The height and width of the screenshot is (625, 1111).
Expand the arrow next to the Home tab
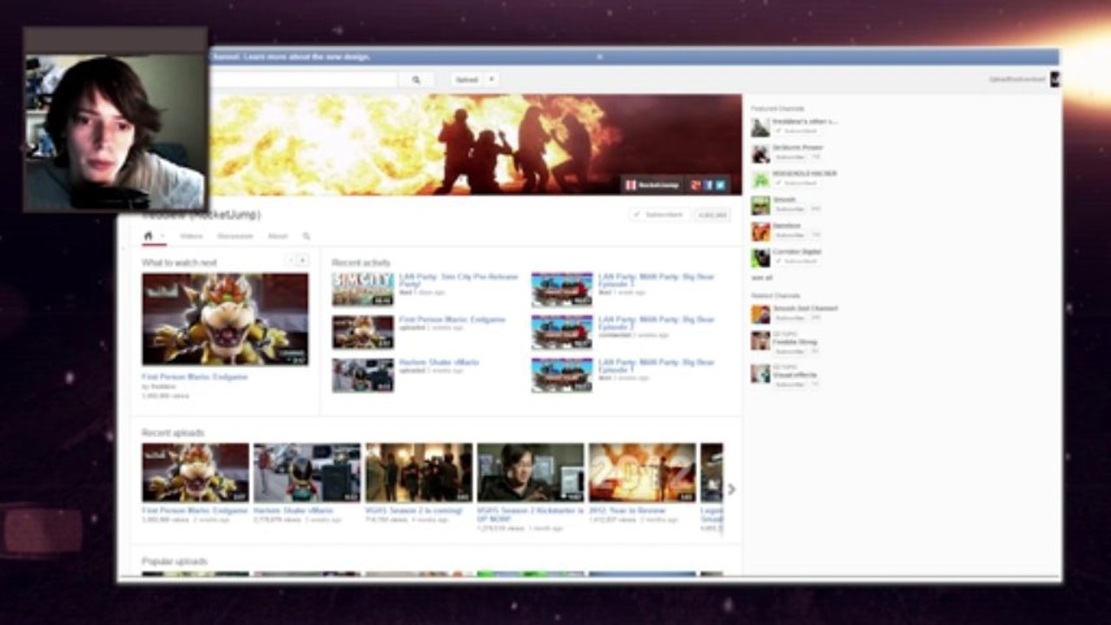162,236
